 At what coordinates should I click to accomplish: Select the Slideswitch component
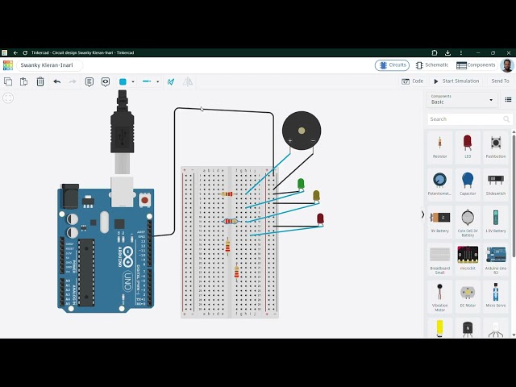pyautogui.click(x=496, y=185)
